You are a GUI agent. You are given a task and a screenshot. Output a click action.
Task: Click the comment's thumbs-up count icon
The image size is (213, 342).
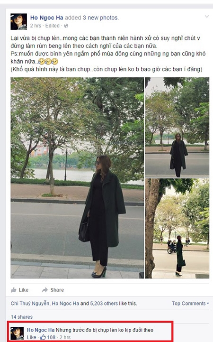tap(43, 337)
